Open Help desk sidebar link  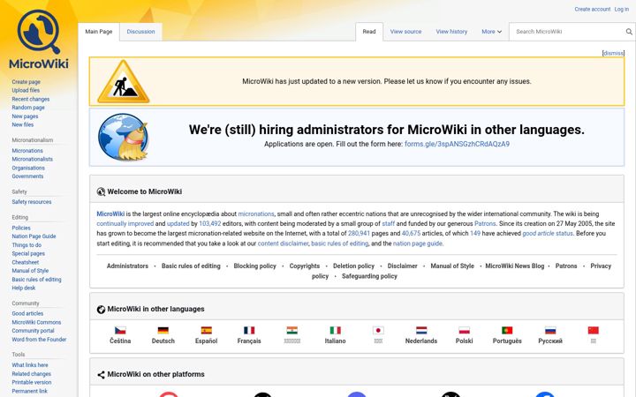24,288
